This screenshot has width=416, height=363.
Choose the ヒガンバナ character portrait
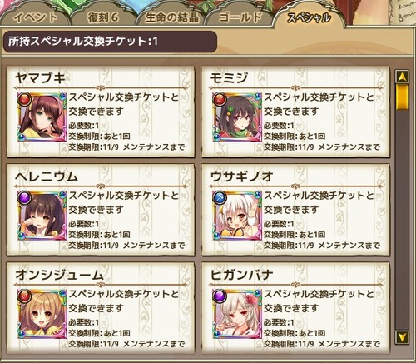[x=237, y=314]
